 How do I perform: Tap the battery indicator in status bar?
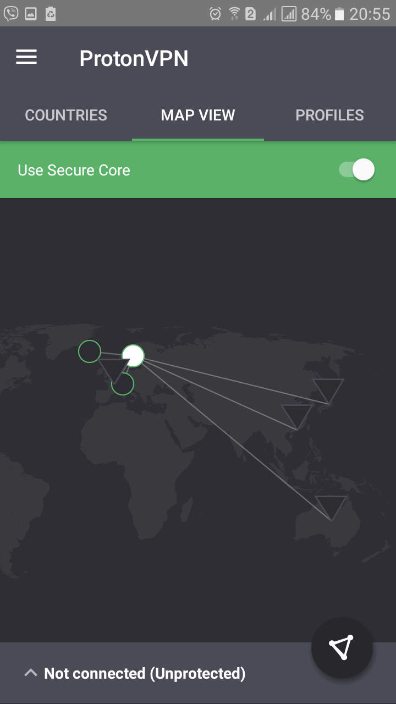340,14
